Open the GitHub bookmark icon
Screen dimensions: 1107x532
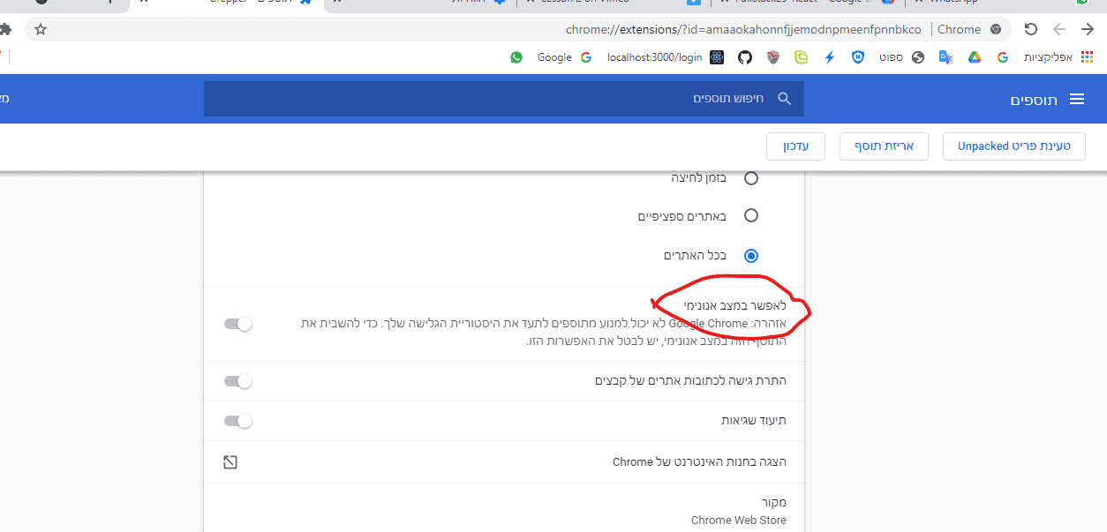click(x=744, y=57)
